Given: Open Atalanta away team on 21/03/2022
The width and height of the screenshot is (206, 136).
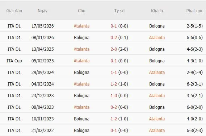Looking at the screenshot, I should 157,130.
